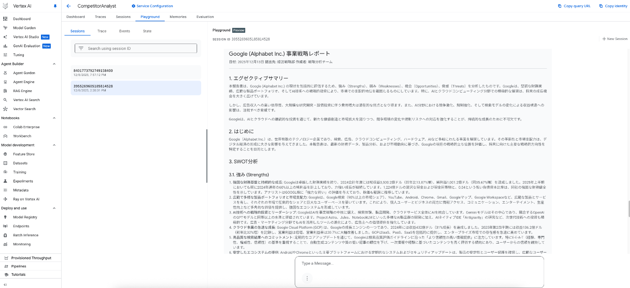Open Agent Engine from sidebar
The width and height of the screenshot is (630, 288).
click(x=24, y=82)
